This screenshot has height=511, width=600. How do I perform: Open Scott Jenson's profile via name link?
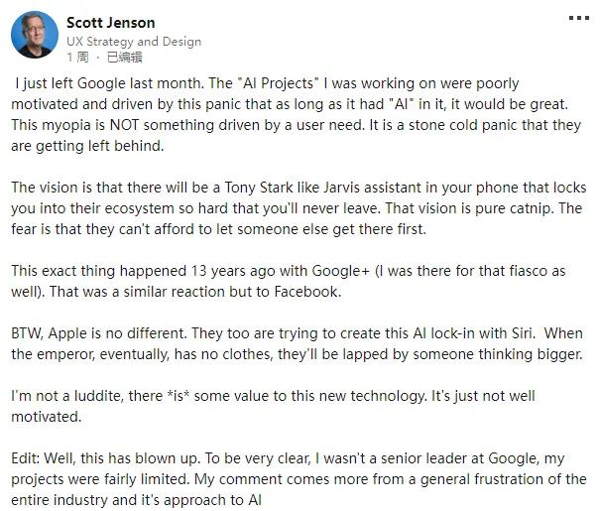[110, 22]
